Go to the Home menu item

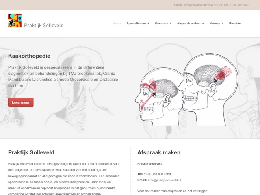117,24
